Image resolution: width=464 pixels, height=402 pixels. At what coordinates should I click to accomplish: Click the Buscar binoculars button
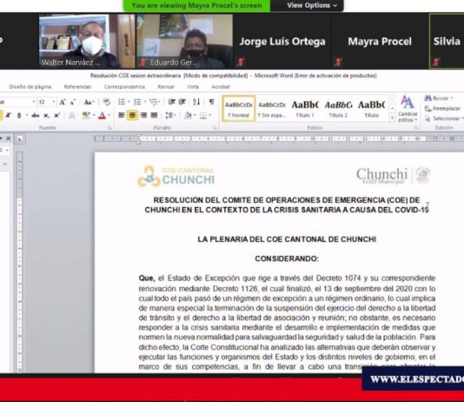[438, 98]
